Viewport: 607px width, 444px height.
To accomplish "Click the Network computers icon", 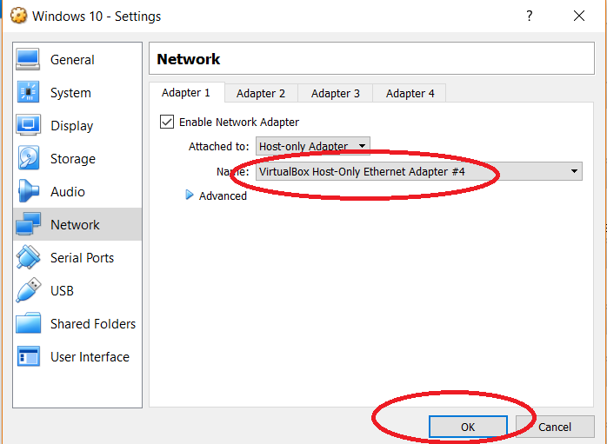I will [x=28, y=224].
